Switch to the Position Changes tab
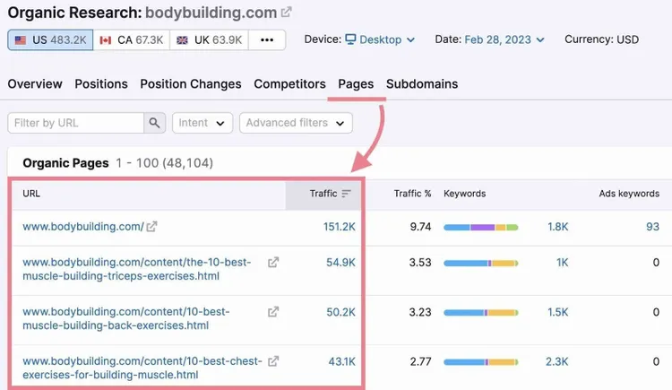 point(191,83)
